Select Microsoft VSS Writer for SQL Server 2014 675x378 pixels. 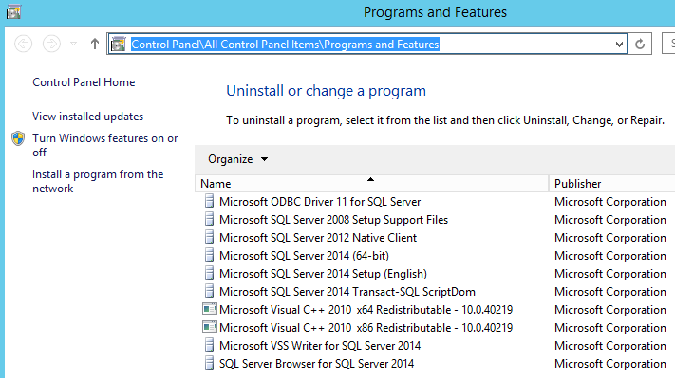pos(320,346)
